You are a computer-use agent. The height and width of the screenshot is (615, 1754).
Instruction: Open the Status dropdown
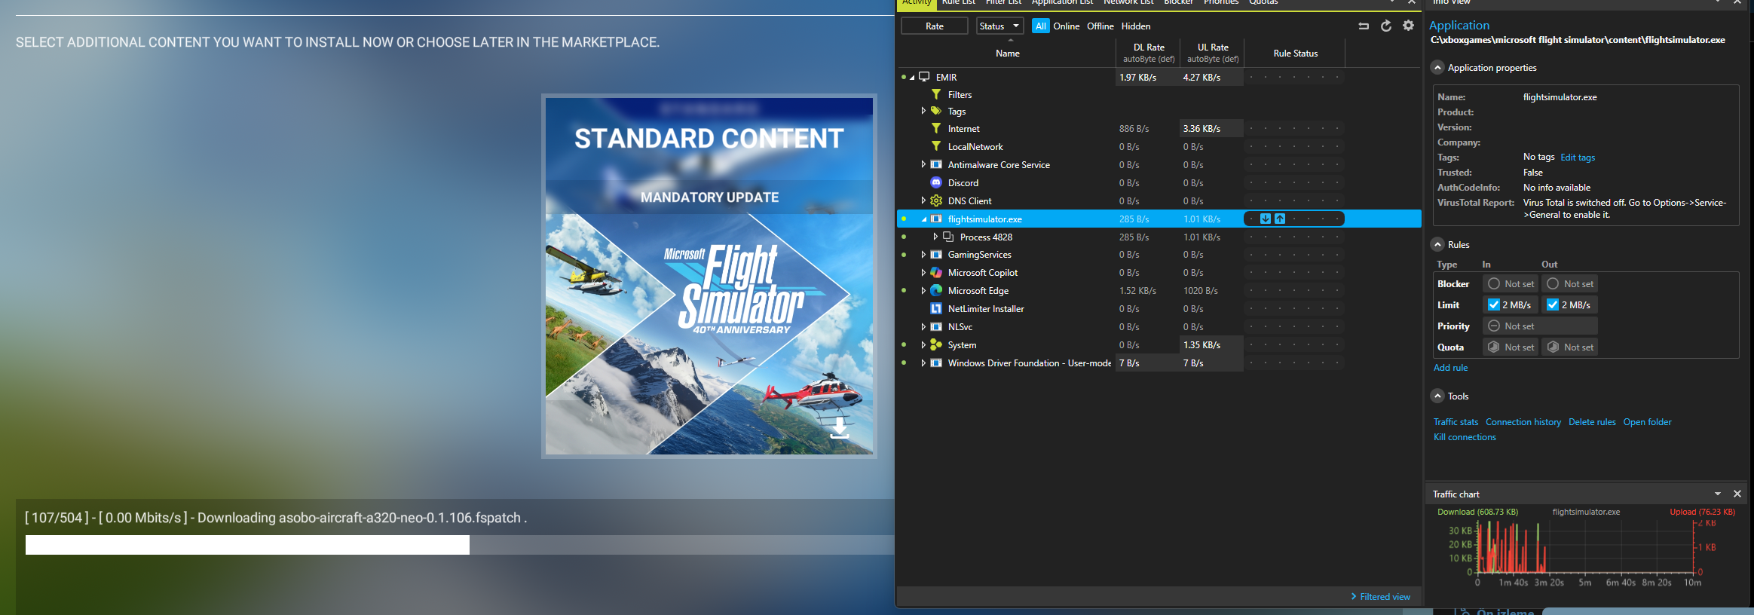pyautogui.click(x=999, y=26)
